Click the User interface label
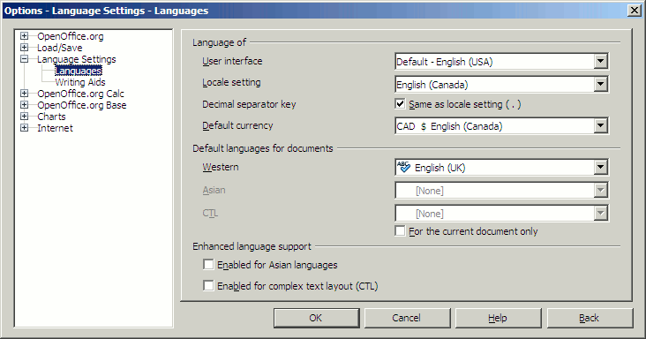 [232, 61]
